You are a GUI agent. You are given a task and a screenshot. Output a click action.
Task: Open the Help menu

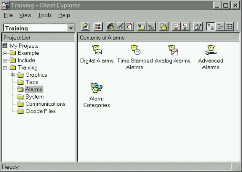click(x=64, y=15)
